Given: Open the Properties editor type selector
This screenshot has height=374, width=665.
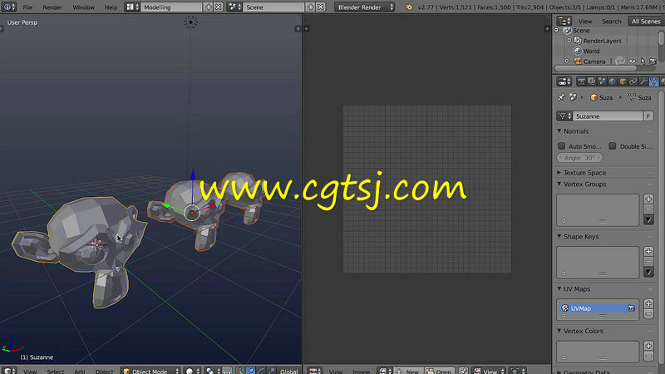Looking at the screenshot, I should pyautogui.click(x=564, y=81).
